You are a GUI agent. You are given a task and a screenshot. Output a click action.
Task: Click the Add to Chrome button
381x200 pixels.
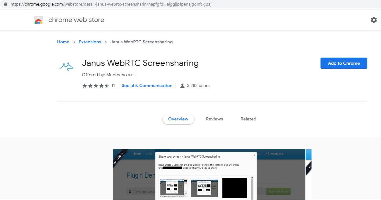343,63
